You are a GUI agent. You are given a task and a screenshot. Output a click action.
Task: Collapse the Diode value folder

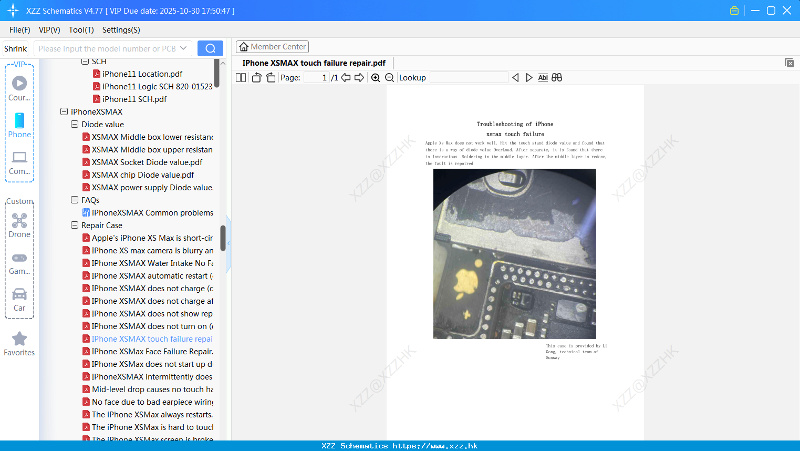pos(75,124)
